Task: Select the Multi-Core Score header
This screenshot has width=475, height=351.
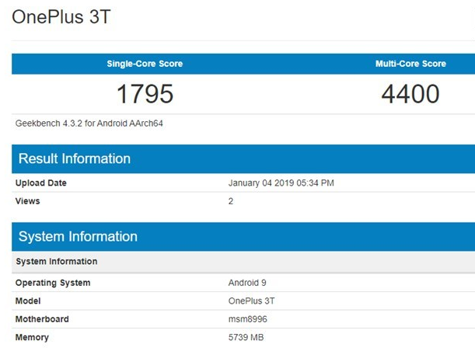Action: pos(410,64)
